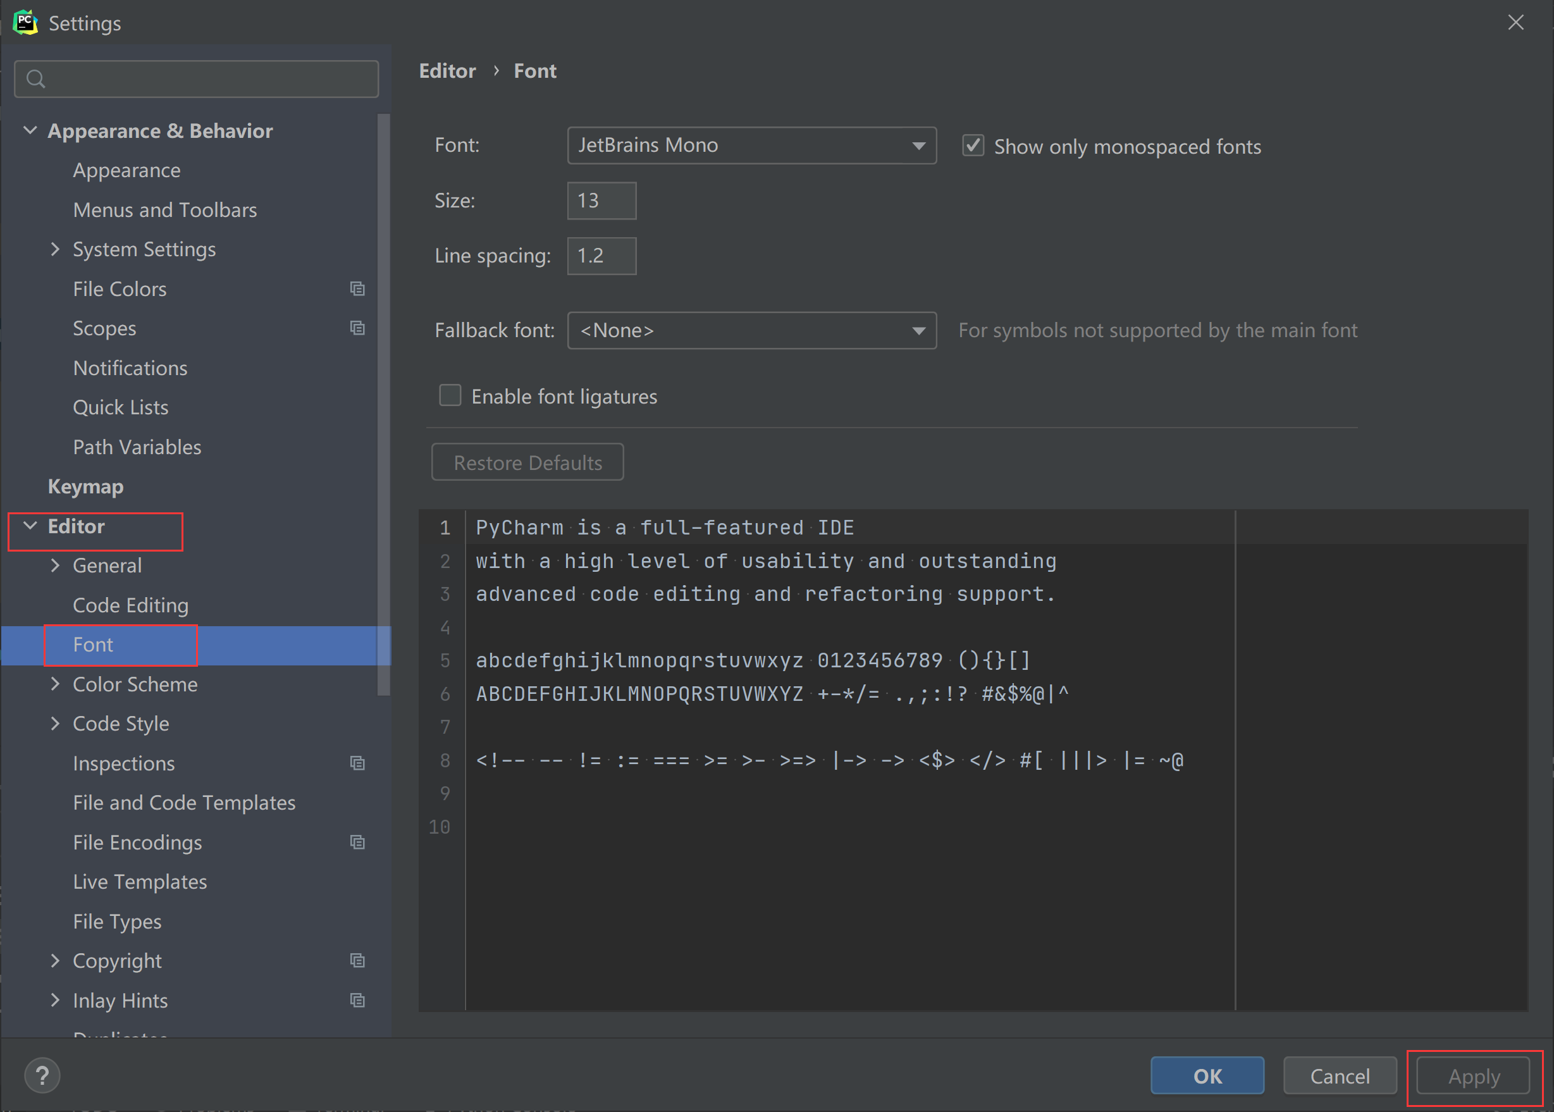Click the PyCharm logo icon in title bar
The width and height of the screenshot is (1554, 1112).
click(x=25, y=23)
